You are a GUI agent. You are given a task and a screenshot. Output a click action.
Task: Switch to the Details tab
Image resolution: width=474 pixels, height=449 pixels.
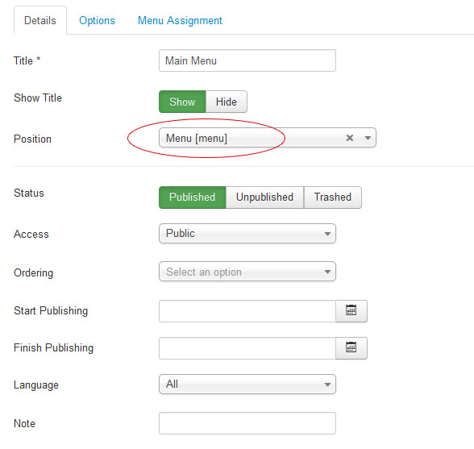(x=40, y=21)
